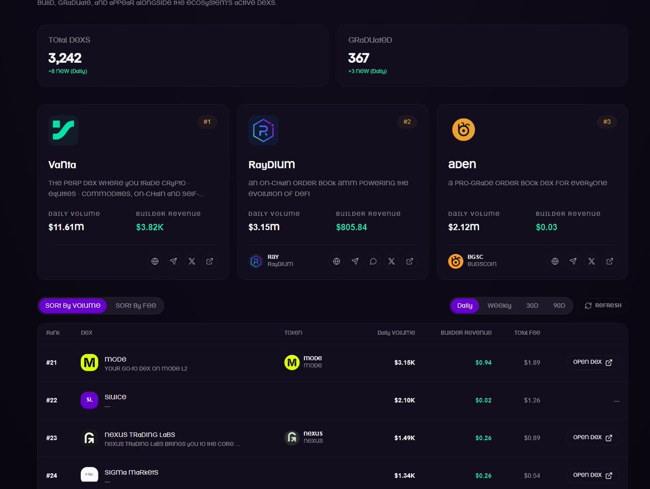Screen dimensions: 650x489
Task: Click Mode's $3.15K daily volume
Action: (x=405, y=362)
